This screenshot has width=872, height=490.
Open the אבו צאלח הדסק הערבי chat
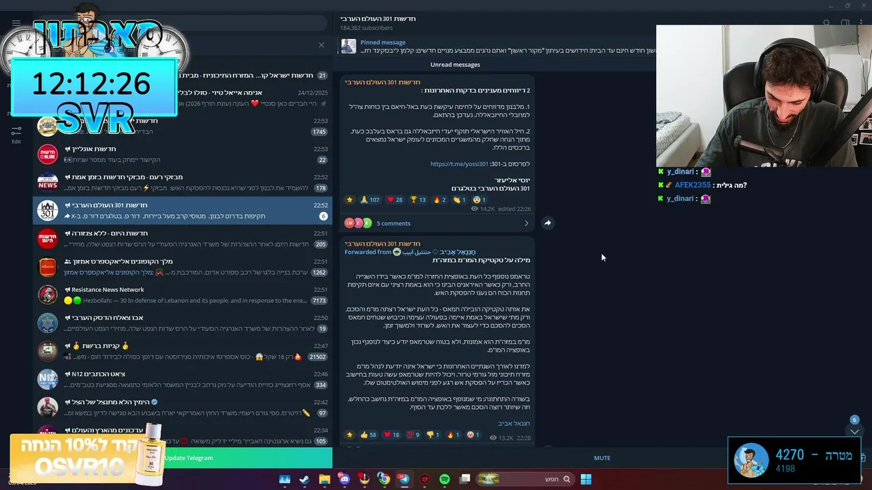coord(183,323)
